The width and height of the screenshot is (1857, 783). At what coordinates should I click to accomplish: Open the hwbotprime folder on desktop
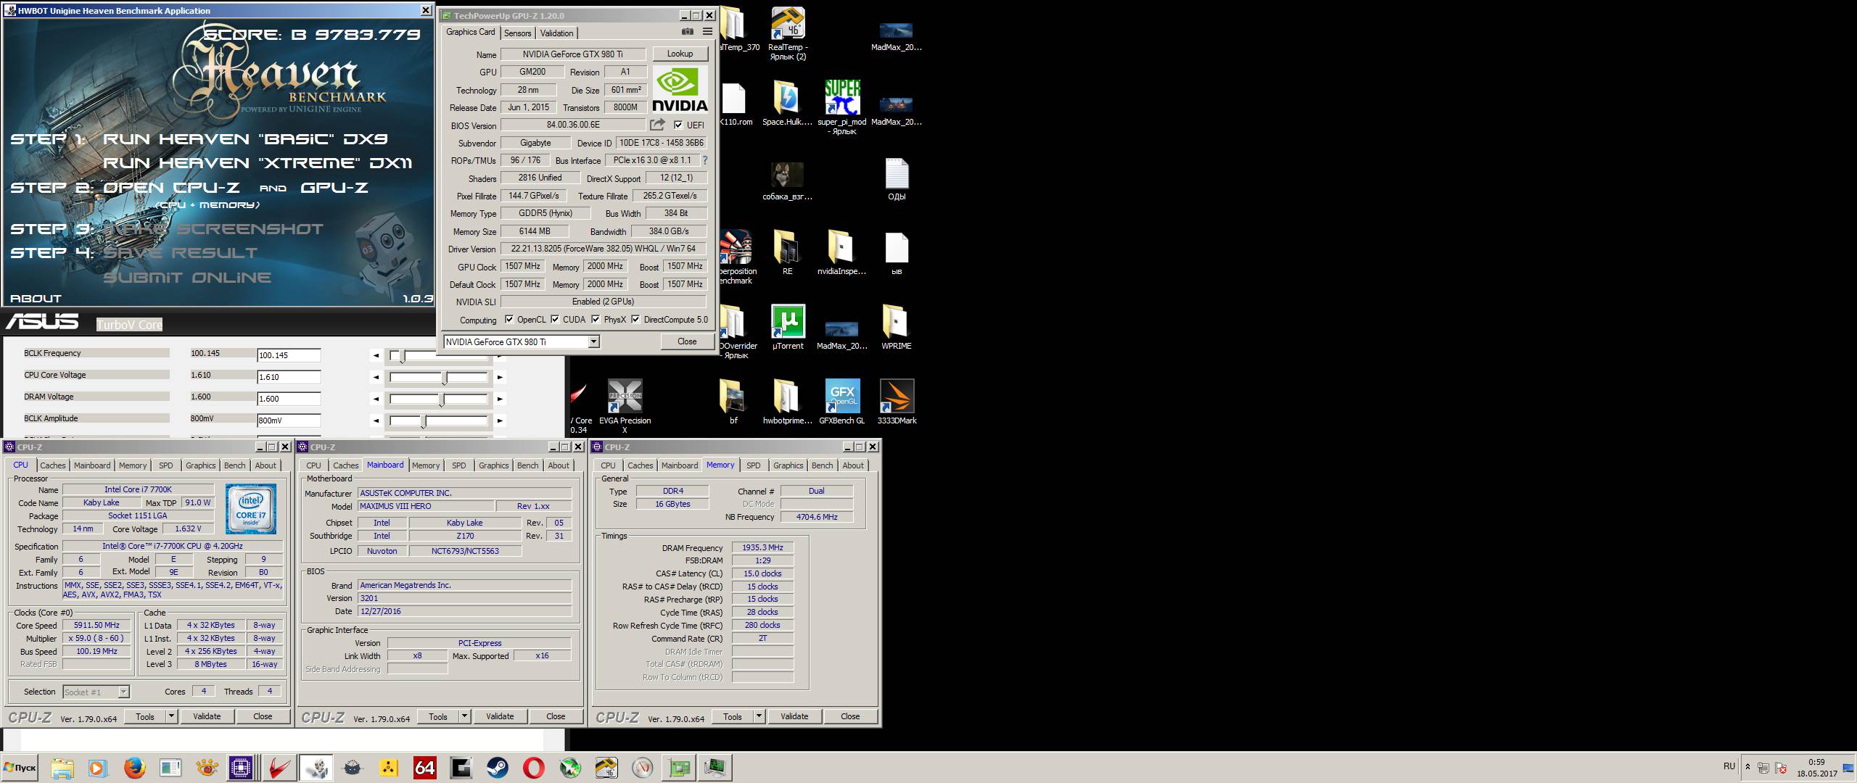point(788,402)
